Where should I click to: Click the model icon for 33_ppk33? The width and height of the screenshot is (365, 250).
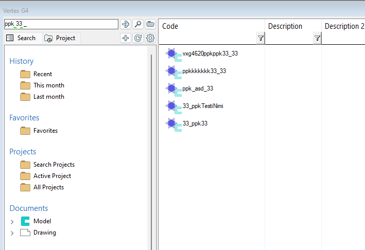pos(173,124)
